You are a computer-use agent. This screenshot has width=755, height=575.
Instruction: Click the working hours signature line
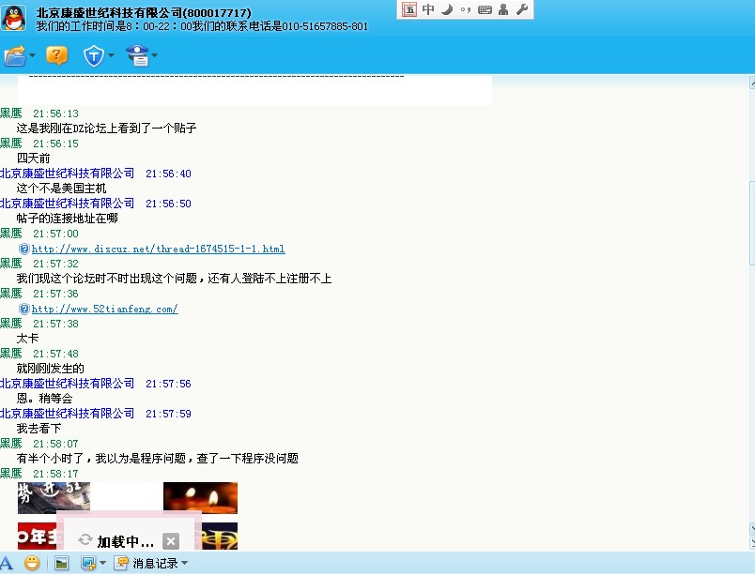(x=202, y=26)
